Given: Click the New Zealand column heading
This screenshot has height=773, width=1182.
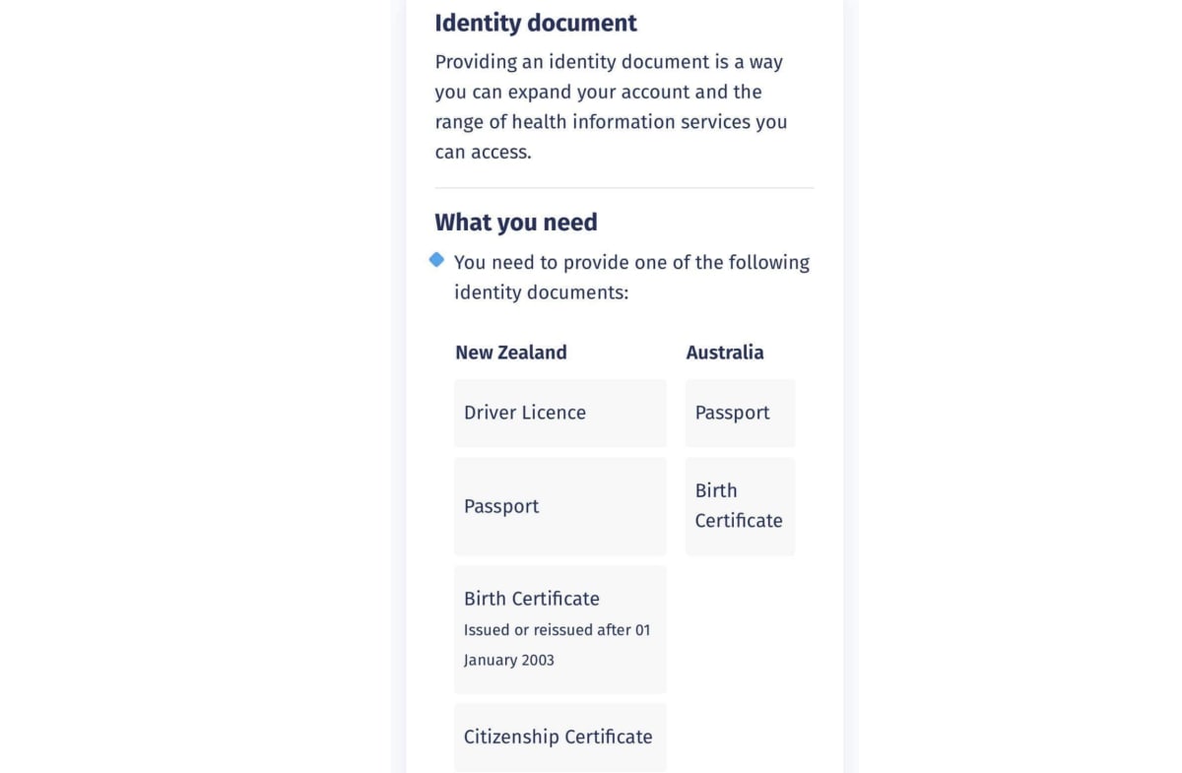Looking at the screenshot, I should coord(511,353).
